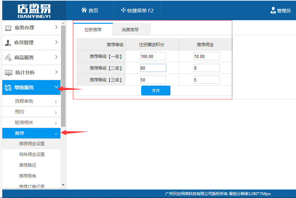Focus the 二级 注册赠送积分 field with 80
Viewport: 296px width, 198px height.
click(153, 68)
